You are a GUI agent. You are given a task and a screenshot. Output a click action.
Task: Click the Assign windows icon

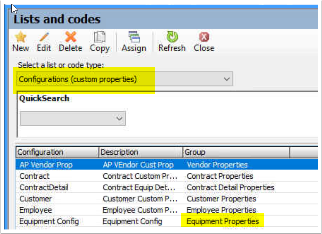[x=134, y=37]
